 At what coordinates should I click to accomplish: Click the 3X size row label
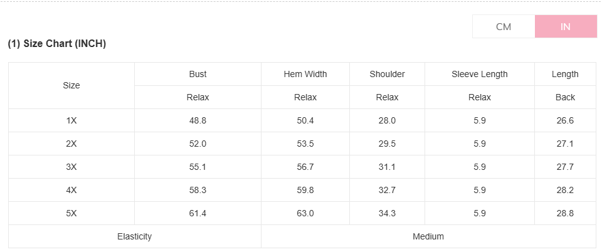(x=71, y=167)
